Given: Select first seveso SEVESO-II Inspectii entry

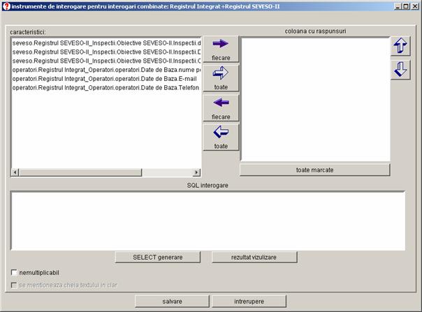Looking at the screenshot, I should click(106, 43).
